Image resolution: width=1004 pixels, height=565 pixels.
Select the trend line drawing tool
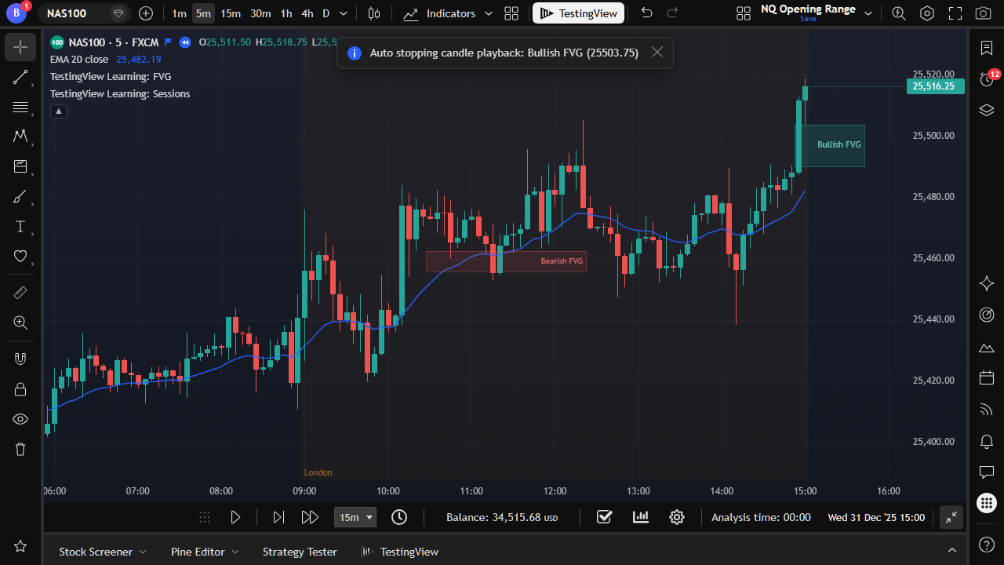coord(20,77)
